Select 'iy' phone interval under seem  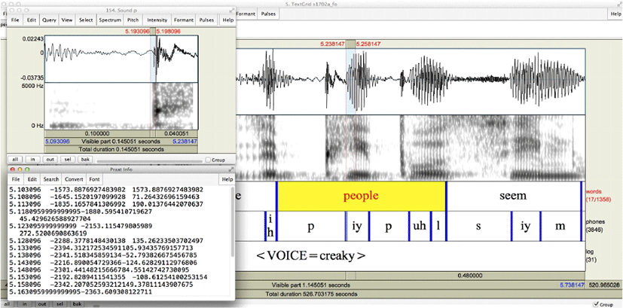click(x=526, y=226)
